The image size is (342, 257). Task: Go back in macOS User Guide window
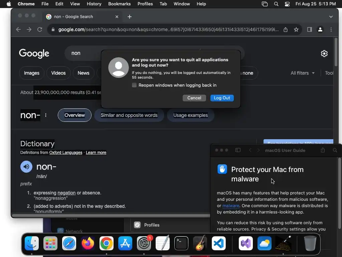tap(250, 150)
